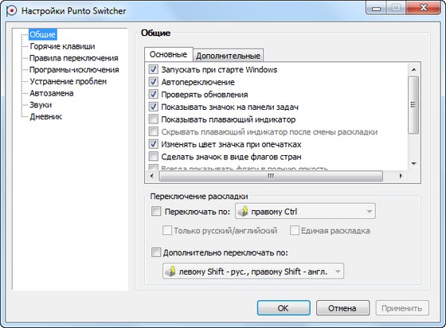Select Звуки in the sidebar tree
446x328 pixels.
pos(41,104)
